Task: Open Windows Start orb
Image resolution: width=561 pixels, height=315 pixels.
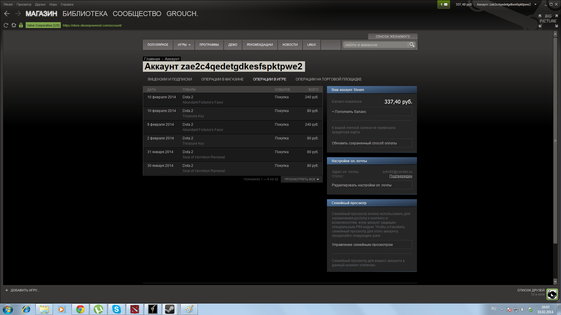Action: 8,309
